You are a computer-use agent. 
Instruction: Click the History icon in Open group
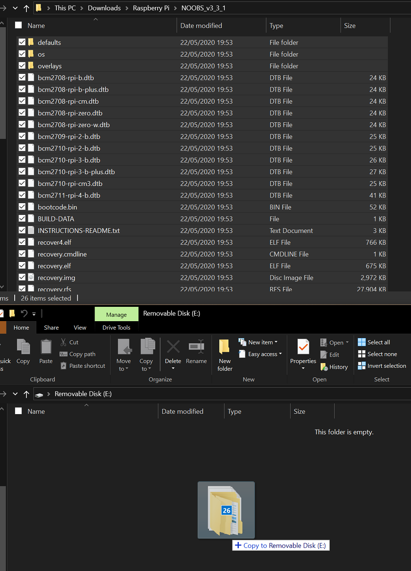324,367
